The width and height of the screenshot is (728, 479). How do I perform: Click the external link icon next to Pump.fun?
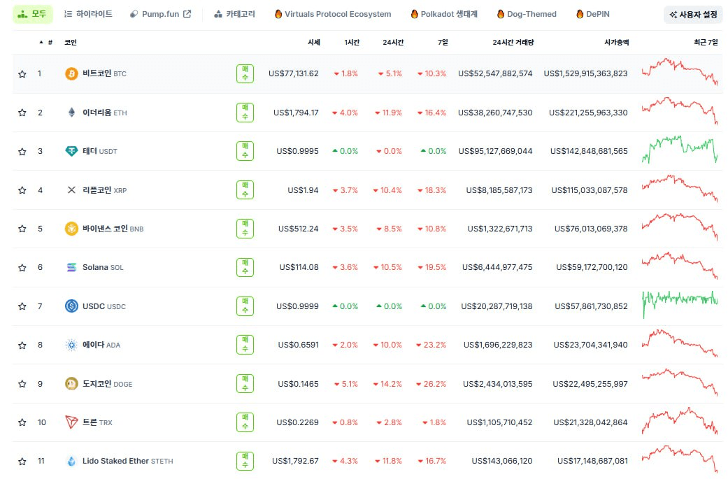point(187,14)
